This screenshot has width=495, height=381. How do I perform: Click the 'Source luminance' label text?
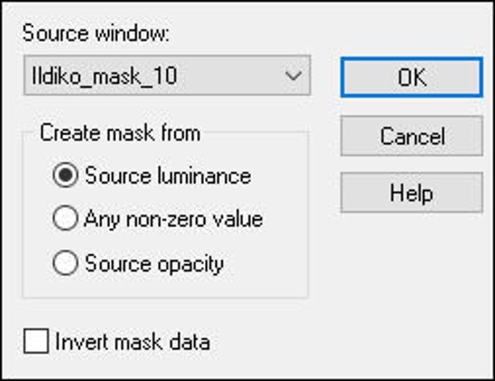coord(168,176)
